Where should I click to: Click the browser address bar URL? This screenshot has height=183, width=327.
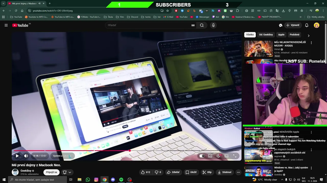(53, 11)
